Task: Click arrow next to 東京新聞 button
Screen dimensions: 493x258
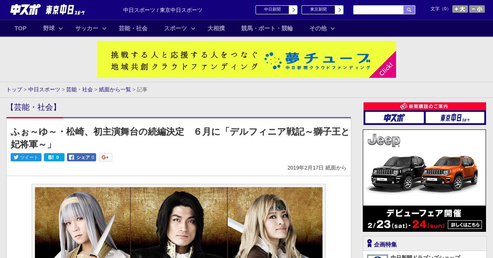Action: (x=339, y=10)
